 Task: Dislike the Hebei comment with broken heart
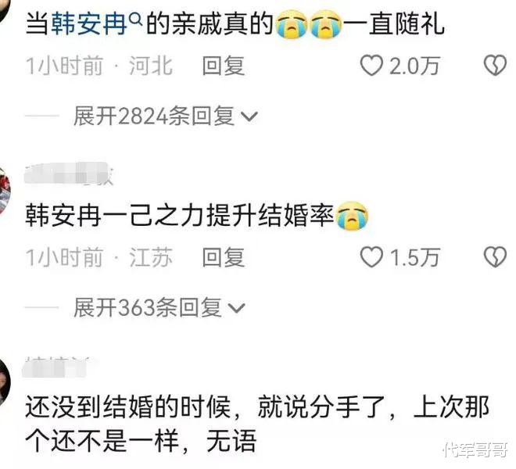(495, 65)
